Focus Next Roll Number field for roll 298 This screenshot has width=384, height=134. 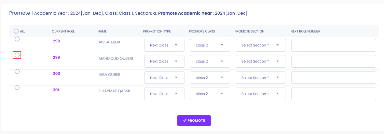click(x=333, y=45)
